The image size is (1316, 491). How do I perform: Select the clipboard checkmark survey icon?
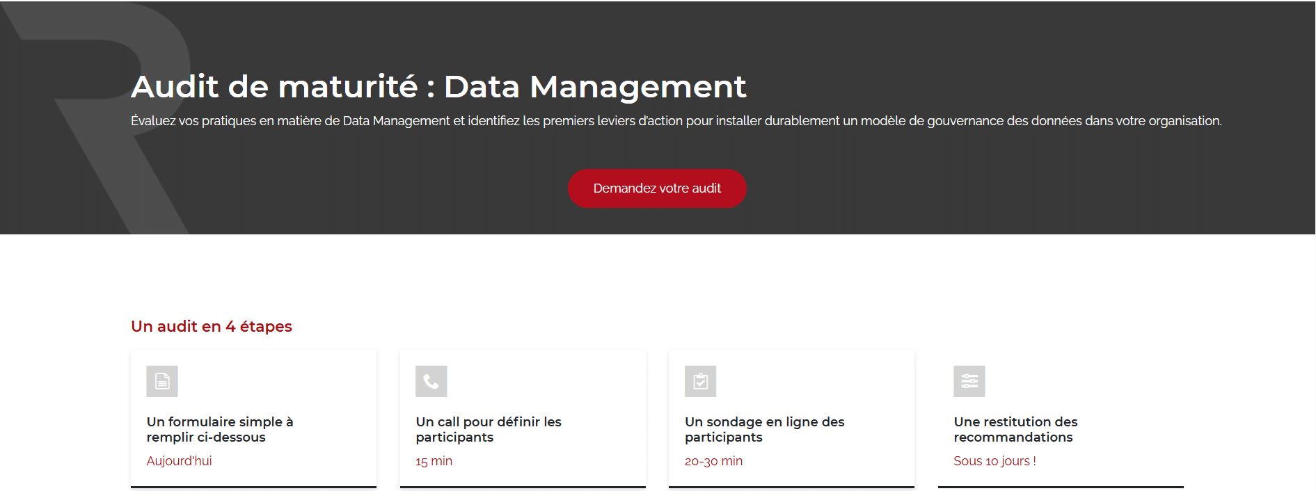click(700, 381)
